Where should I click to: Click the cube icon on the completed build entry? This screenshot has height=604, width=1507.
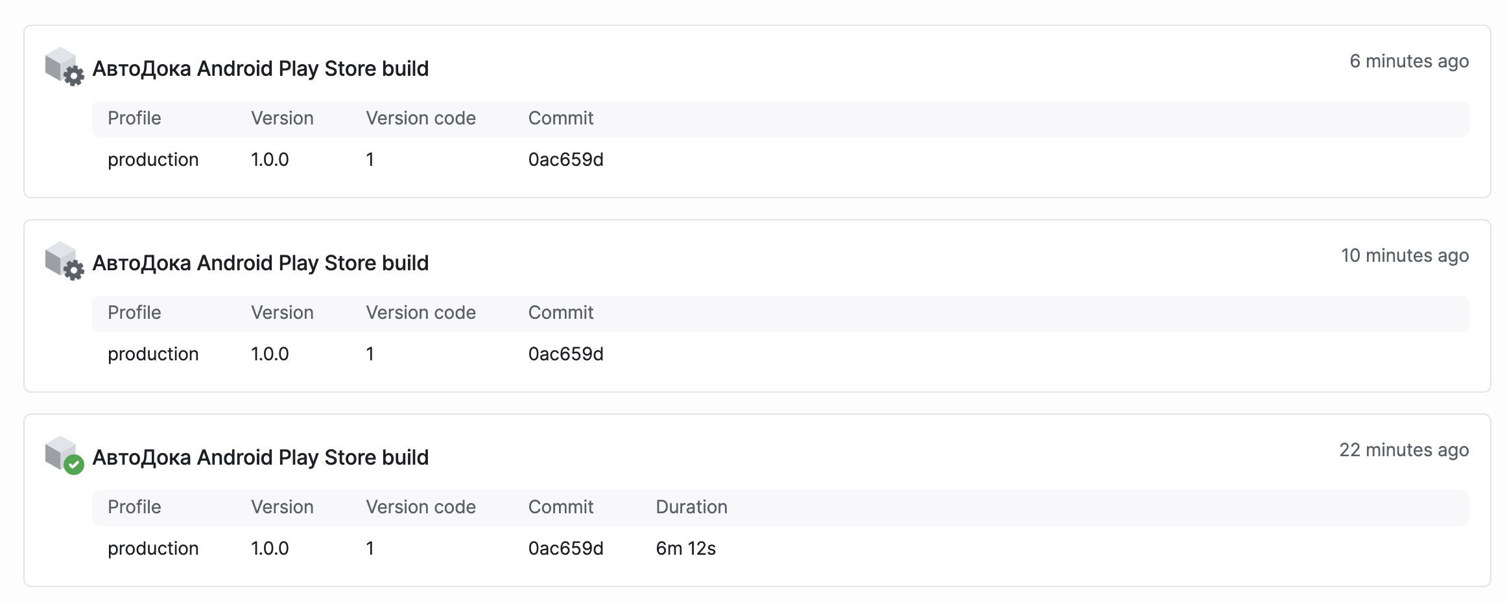click(60, 452)
